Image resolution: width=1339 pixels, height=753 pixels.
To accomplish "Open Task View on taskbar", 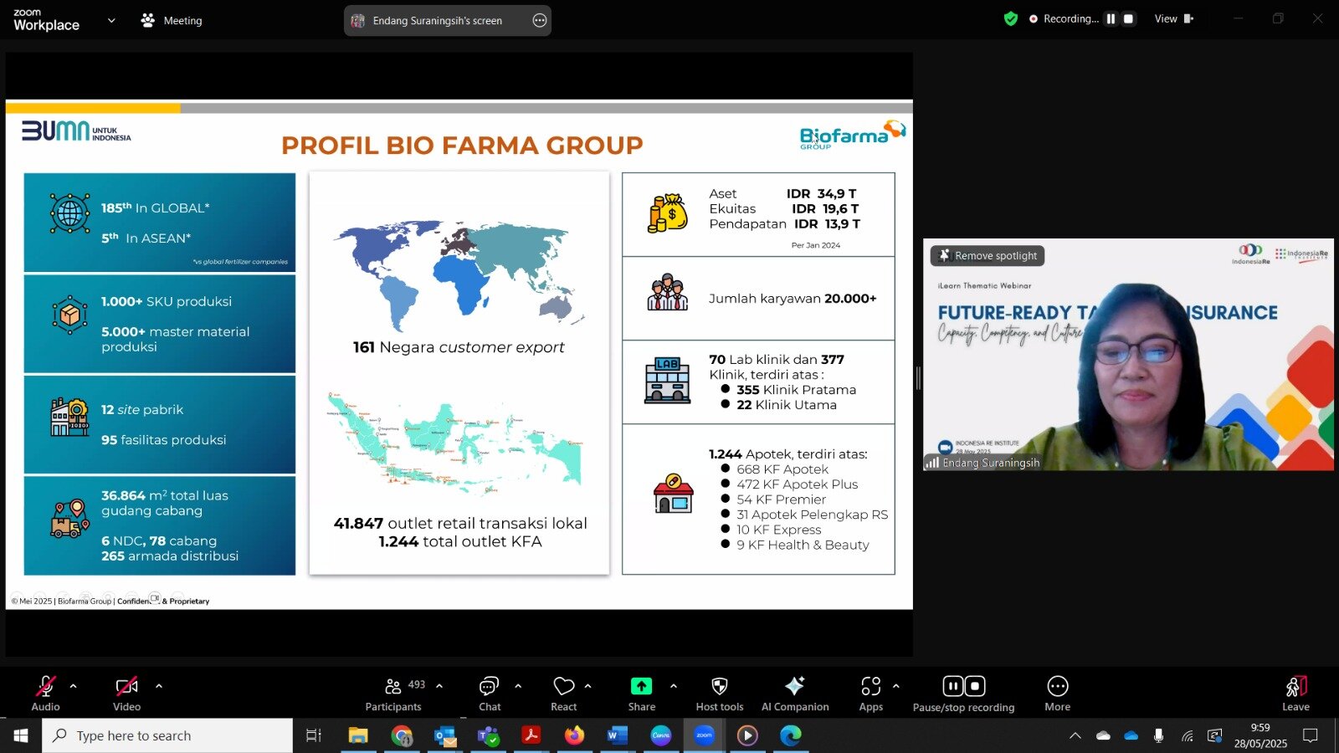I will 314,735.
